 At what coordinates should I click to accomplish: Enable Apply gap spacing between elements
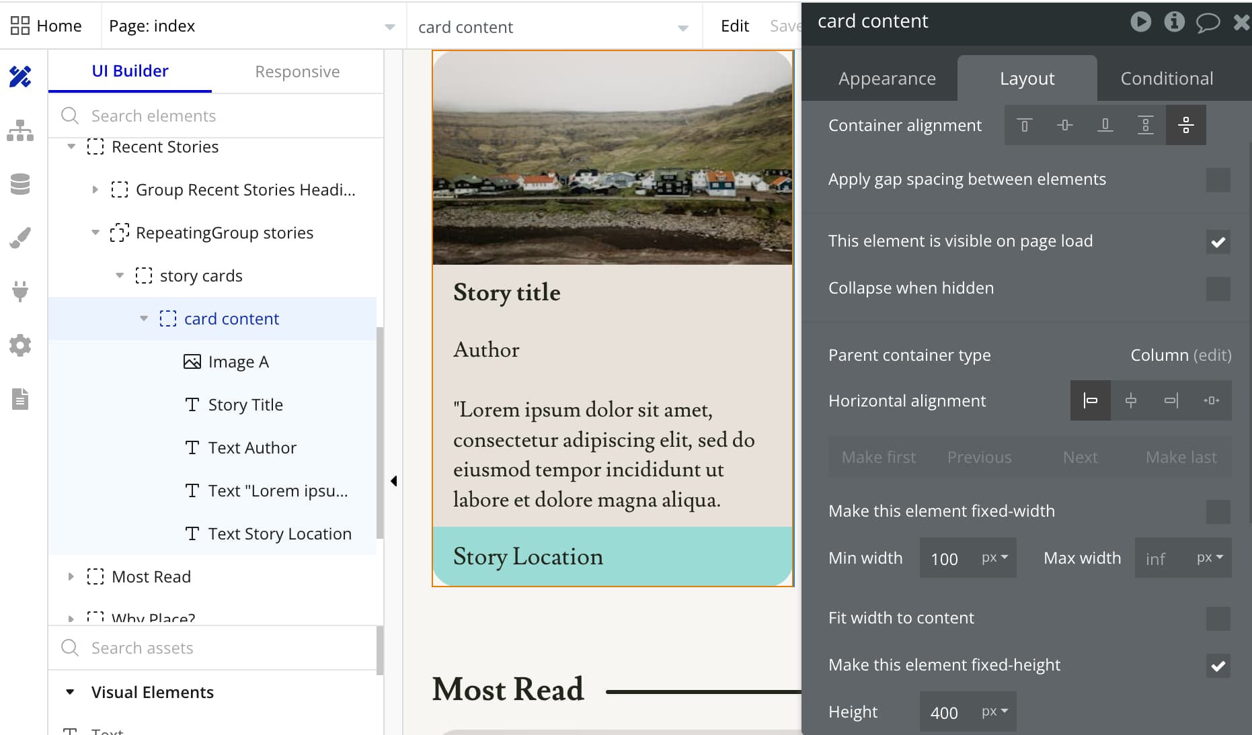tap(1218, 180)
